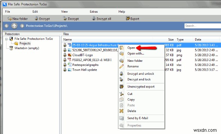Click the New folder toolbar icon
221x134 pixels.
click(9, 19)
